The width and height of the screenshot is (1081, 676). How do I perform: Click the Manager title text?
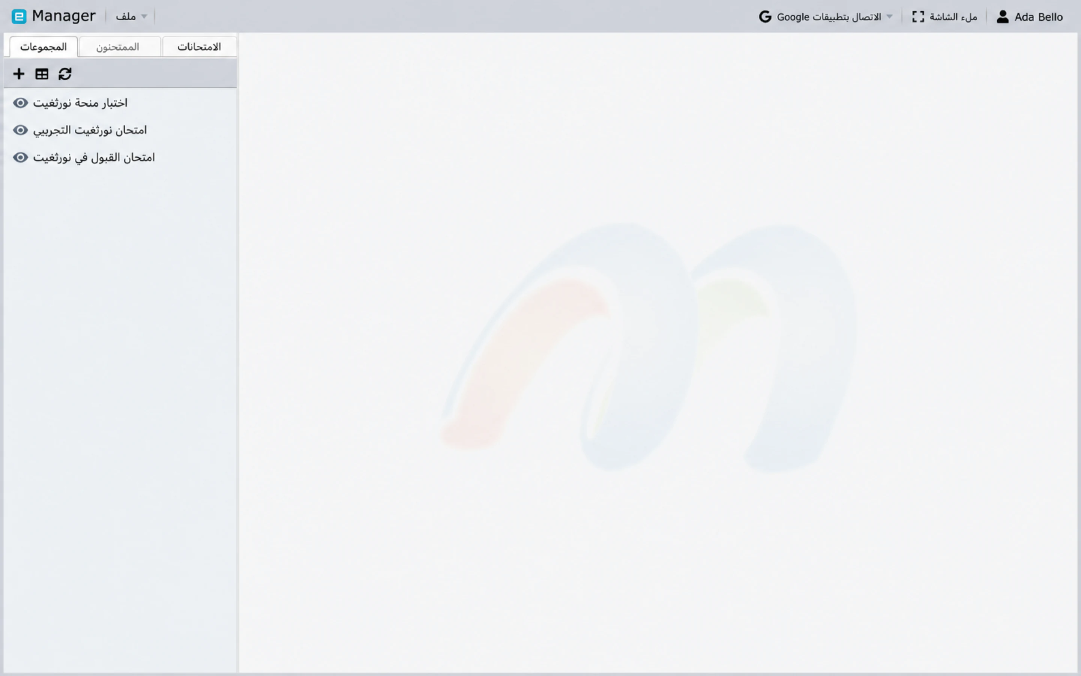coord(64,16)
